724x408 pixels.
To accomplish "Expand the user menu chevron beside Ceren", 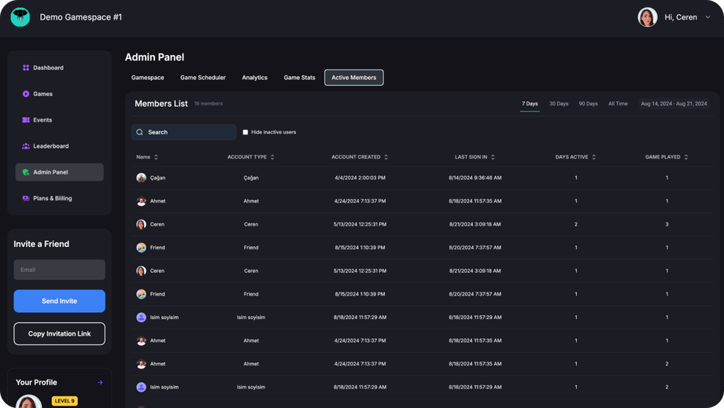I will tap(707, 17).
